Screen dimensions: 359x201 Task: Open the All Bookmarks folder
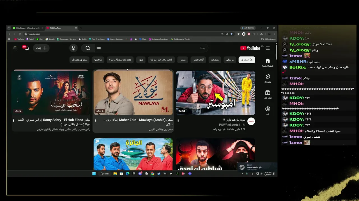click(268, 39)
